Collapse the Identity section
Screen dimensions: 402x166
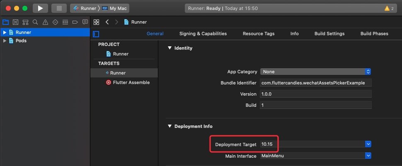click(169, 48)
